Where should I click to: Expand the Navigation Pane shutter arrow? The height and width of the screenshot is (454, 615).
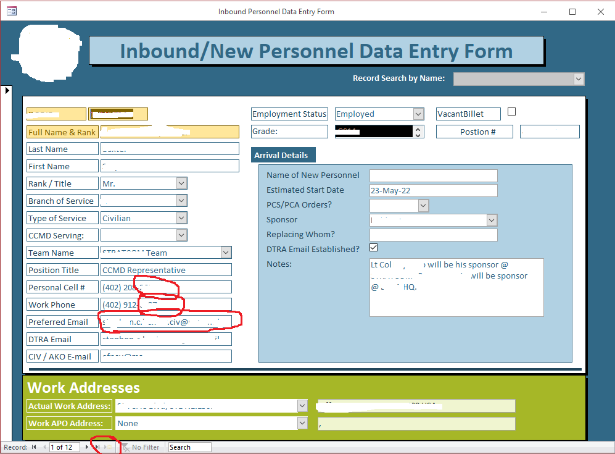tap(7, 90)
